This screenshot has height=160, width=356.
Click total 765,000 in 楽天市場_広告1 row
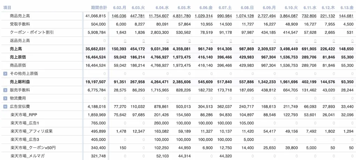(x=98, y=123)
